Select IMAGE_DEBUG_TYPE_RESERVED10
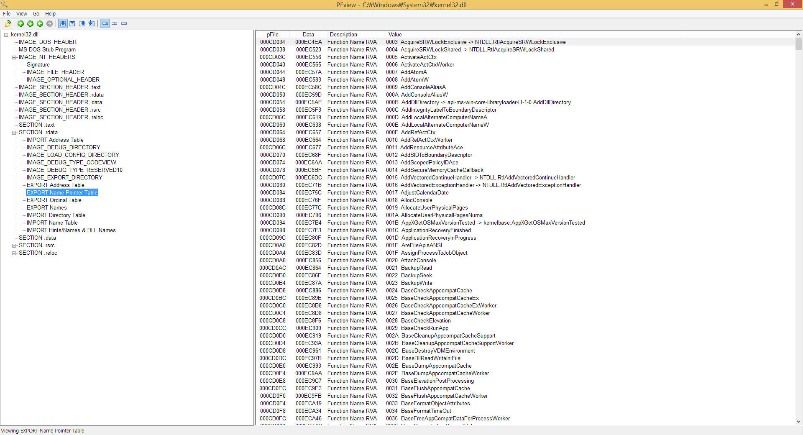 [74, 170]
